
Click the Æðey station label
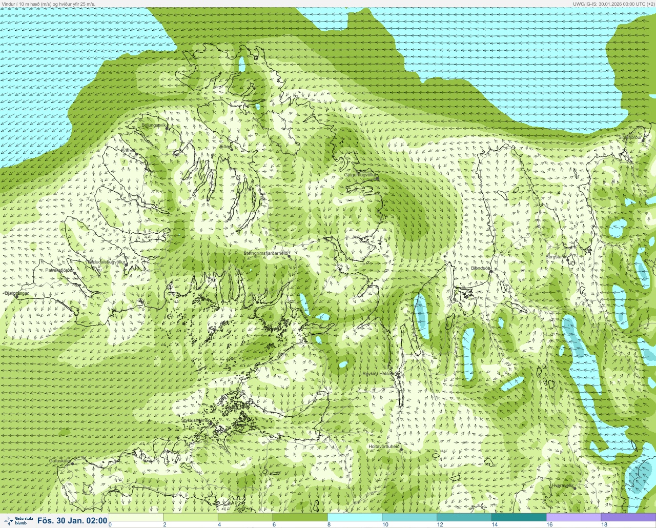click(225, 147)
